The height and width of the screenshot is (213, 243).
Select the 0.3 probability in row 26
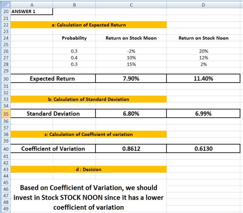click(74, 51)
